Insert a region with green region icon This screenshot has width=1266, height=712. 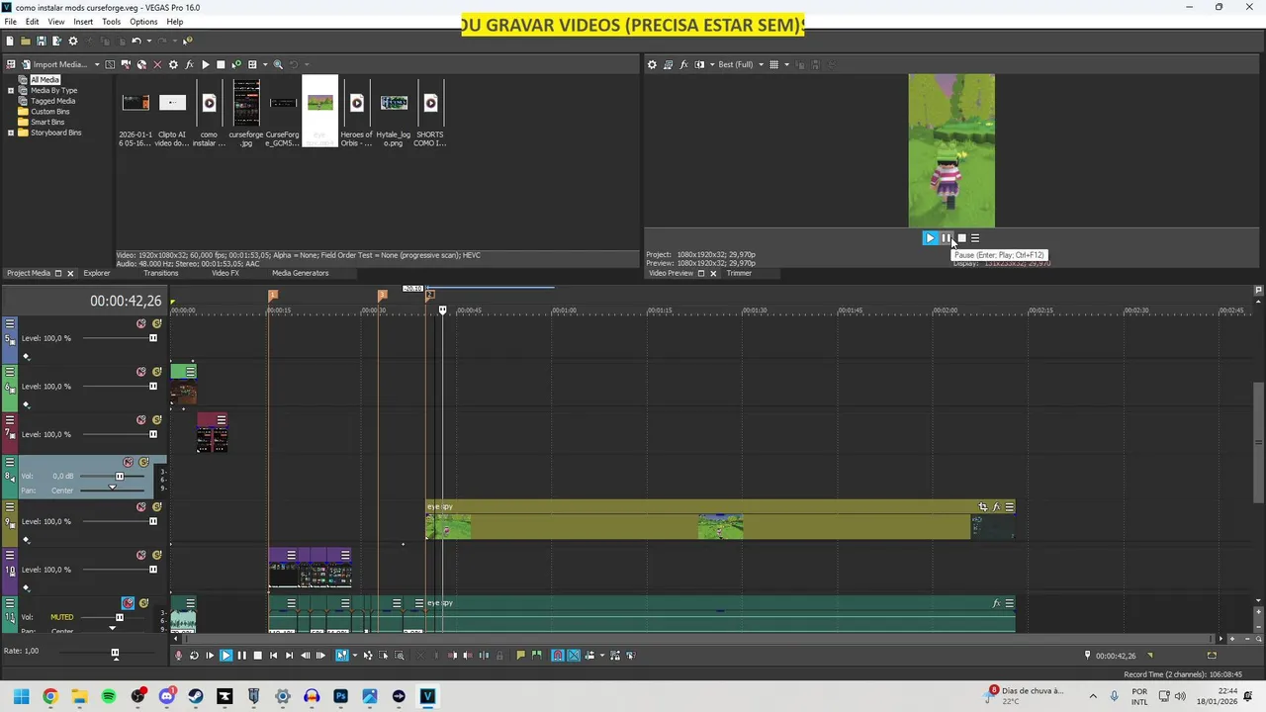pyautogui.click(x=536, y=655)
